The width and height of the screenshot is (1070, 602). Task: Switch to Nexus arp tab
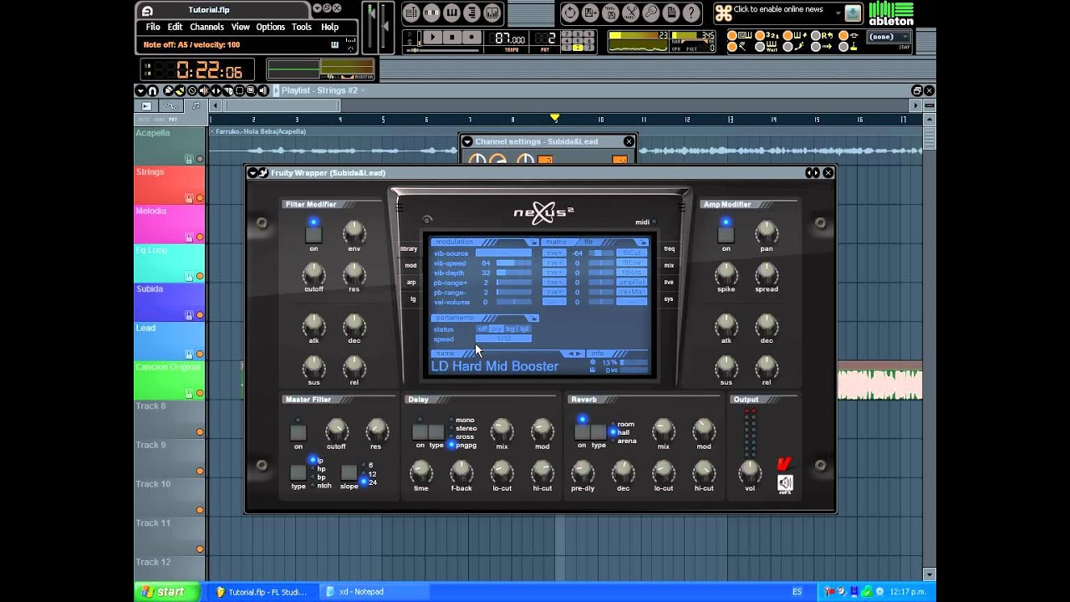[411, 282]
